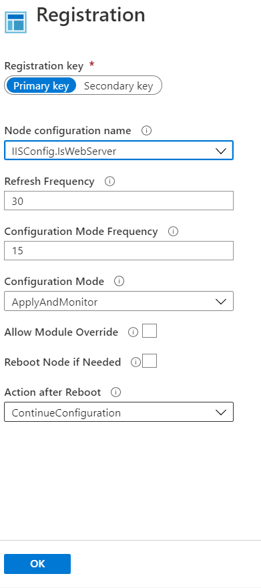Show info icon beside Refresh Frequency
Viewport: 261px width, 588px height.
110,182
